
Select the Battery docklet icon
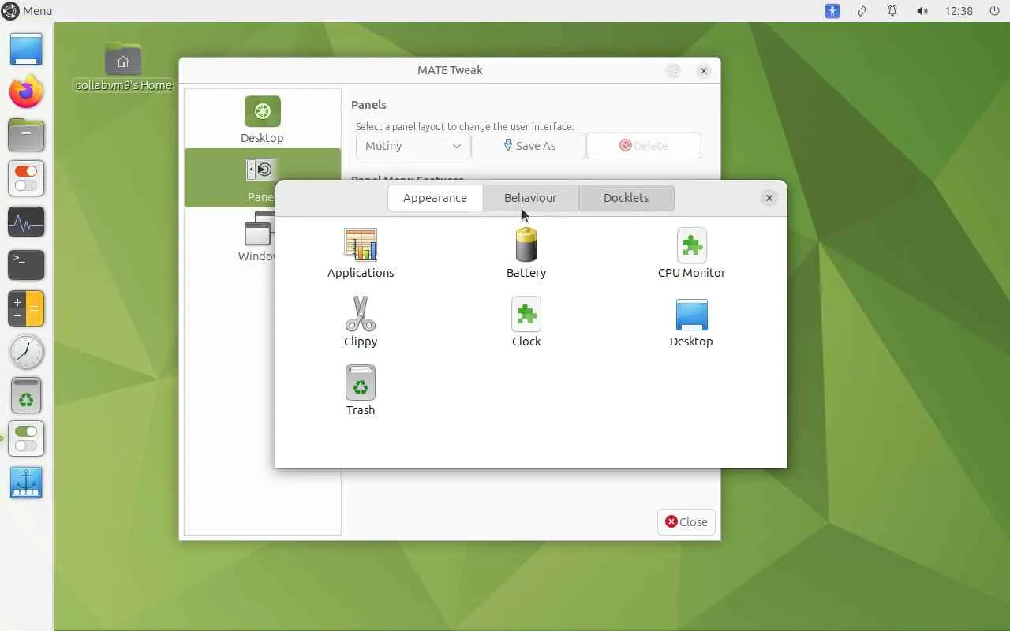(526, 245)
